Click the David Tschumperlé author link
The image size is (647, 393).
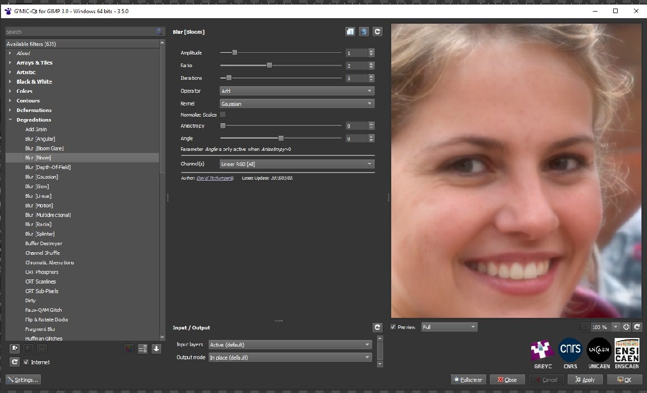pyautogui.click(x=214, y=178)
